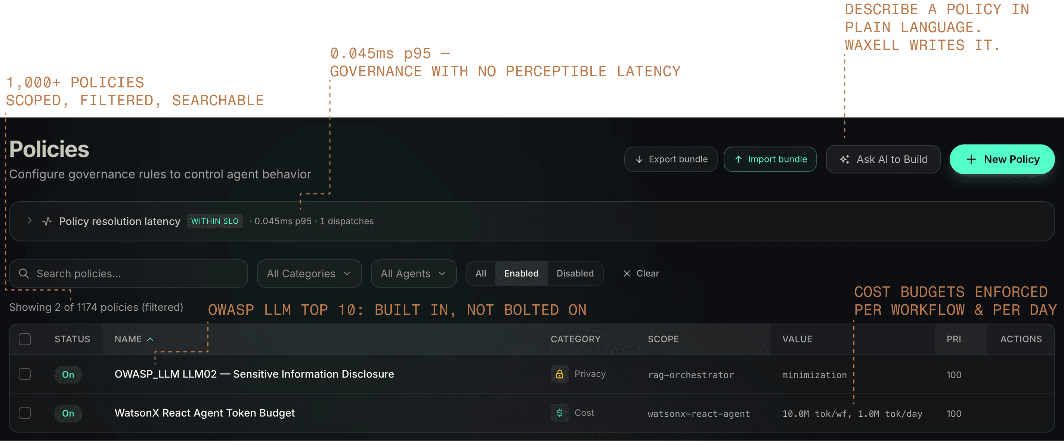Sort by the STATUS column header
Viewport: 1064px width, 441px height.
click(x=72, y=339)
